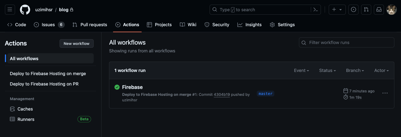The height and width of the screenshot is (137, 401).
Task: Open the Wiki tab
Action: point(188,25)
